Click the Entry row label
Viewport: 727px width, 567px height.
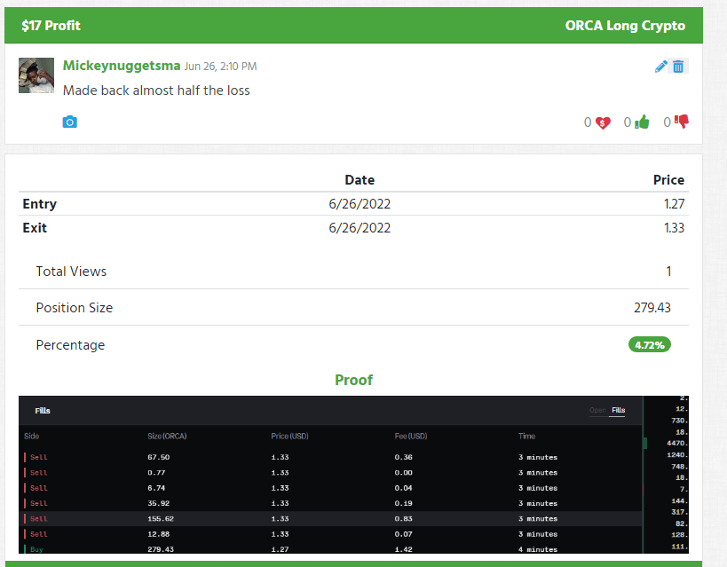[x=39, y=204]
